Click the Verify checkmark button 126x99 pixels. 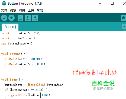pyautogui.click(x=4, y=18)
